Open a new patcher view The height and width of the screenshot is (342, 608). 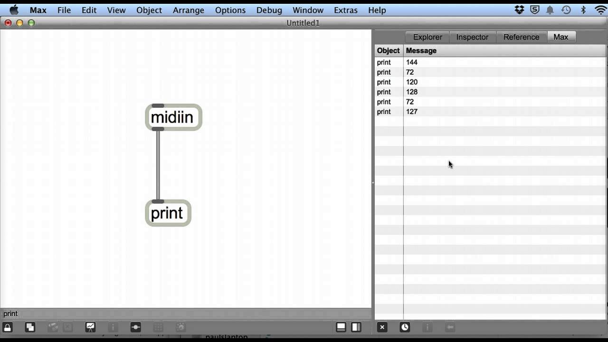click(x=30, y=327)
